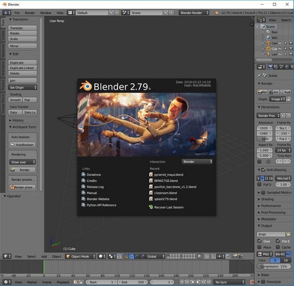
Task: Adjust the resolution percentage 50% slider
Action: point(265,139)
